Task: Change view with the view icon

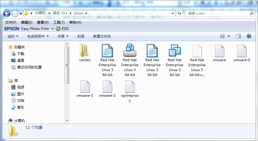Action: (222, 36)
